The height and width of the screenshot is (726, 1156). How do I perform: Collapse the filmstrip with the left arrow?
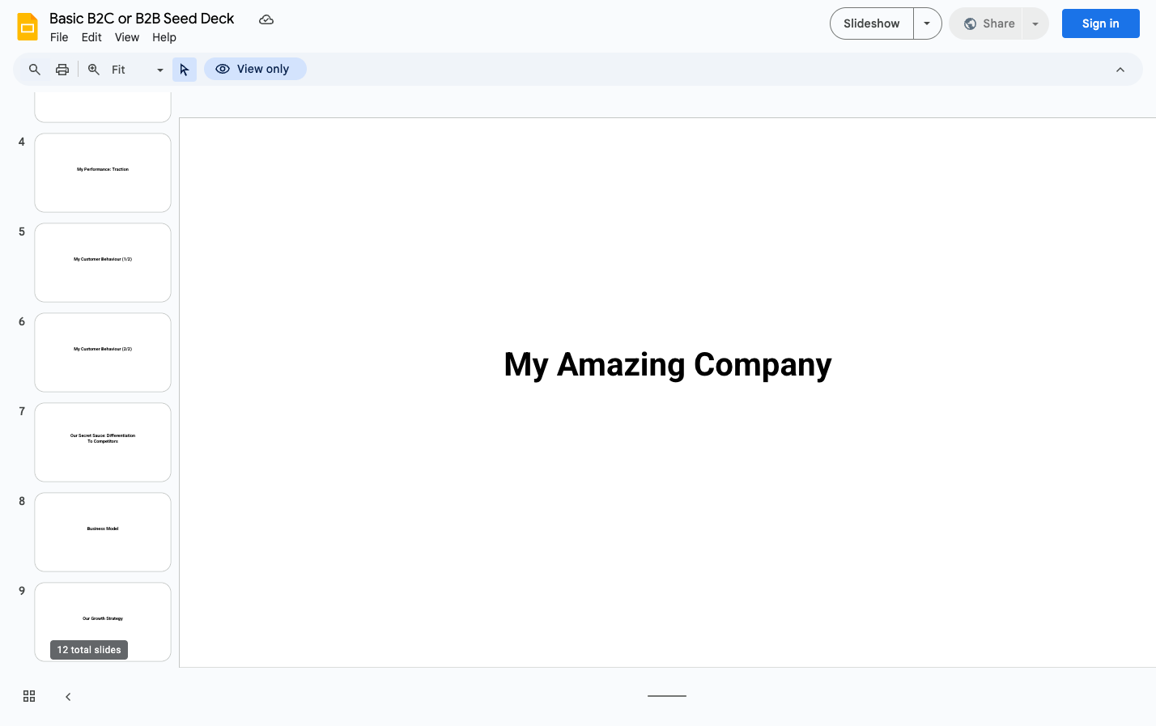click(x=68, y=696)
